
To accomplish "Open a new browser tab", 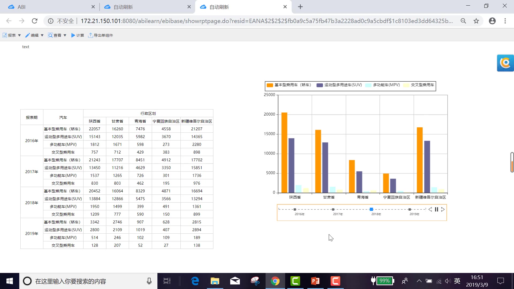I will (x=300, y=7).
